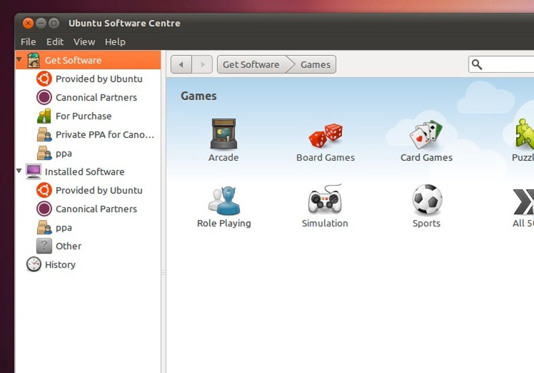Open the Help menu
This screenshot has width=534, height=373.
[x=115, y=41]
